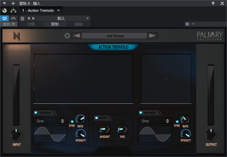227x157 pixels.
Task: Click the Pan Mod INTENSITY knob
Action: click(186, 134)
